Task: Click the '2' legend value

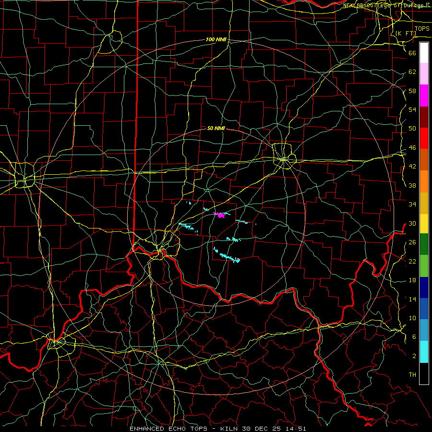Action: (x=414, y=356)
